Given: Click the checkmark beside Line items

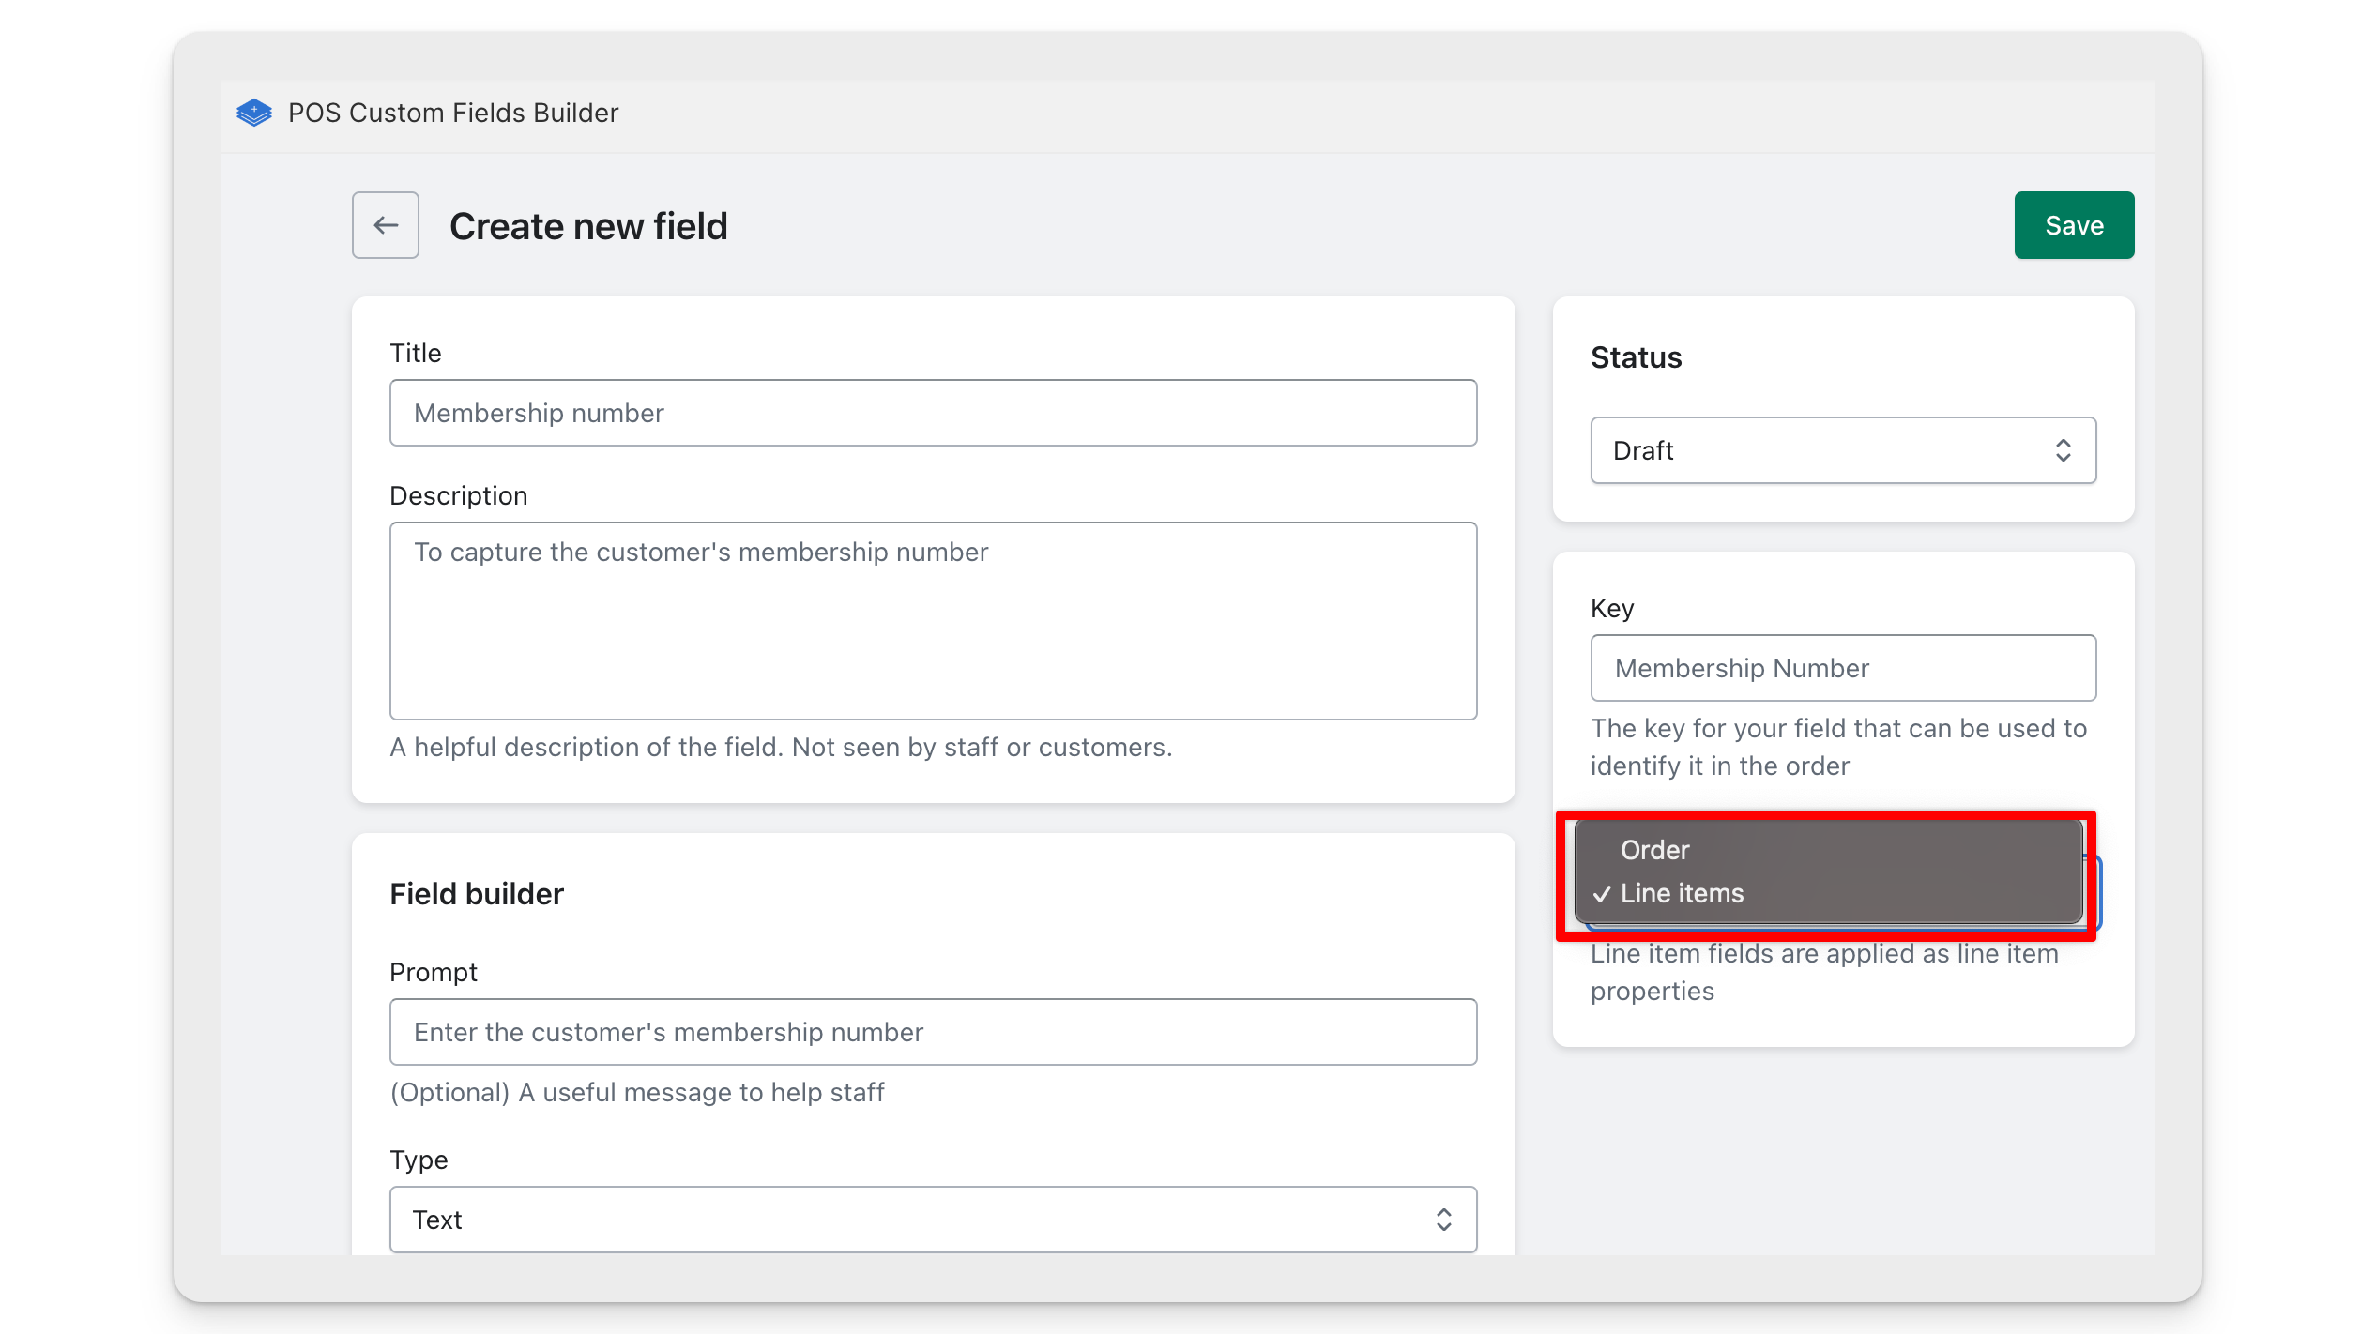Looking at the screenshot, I should tap(1603, 892).
